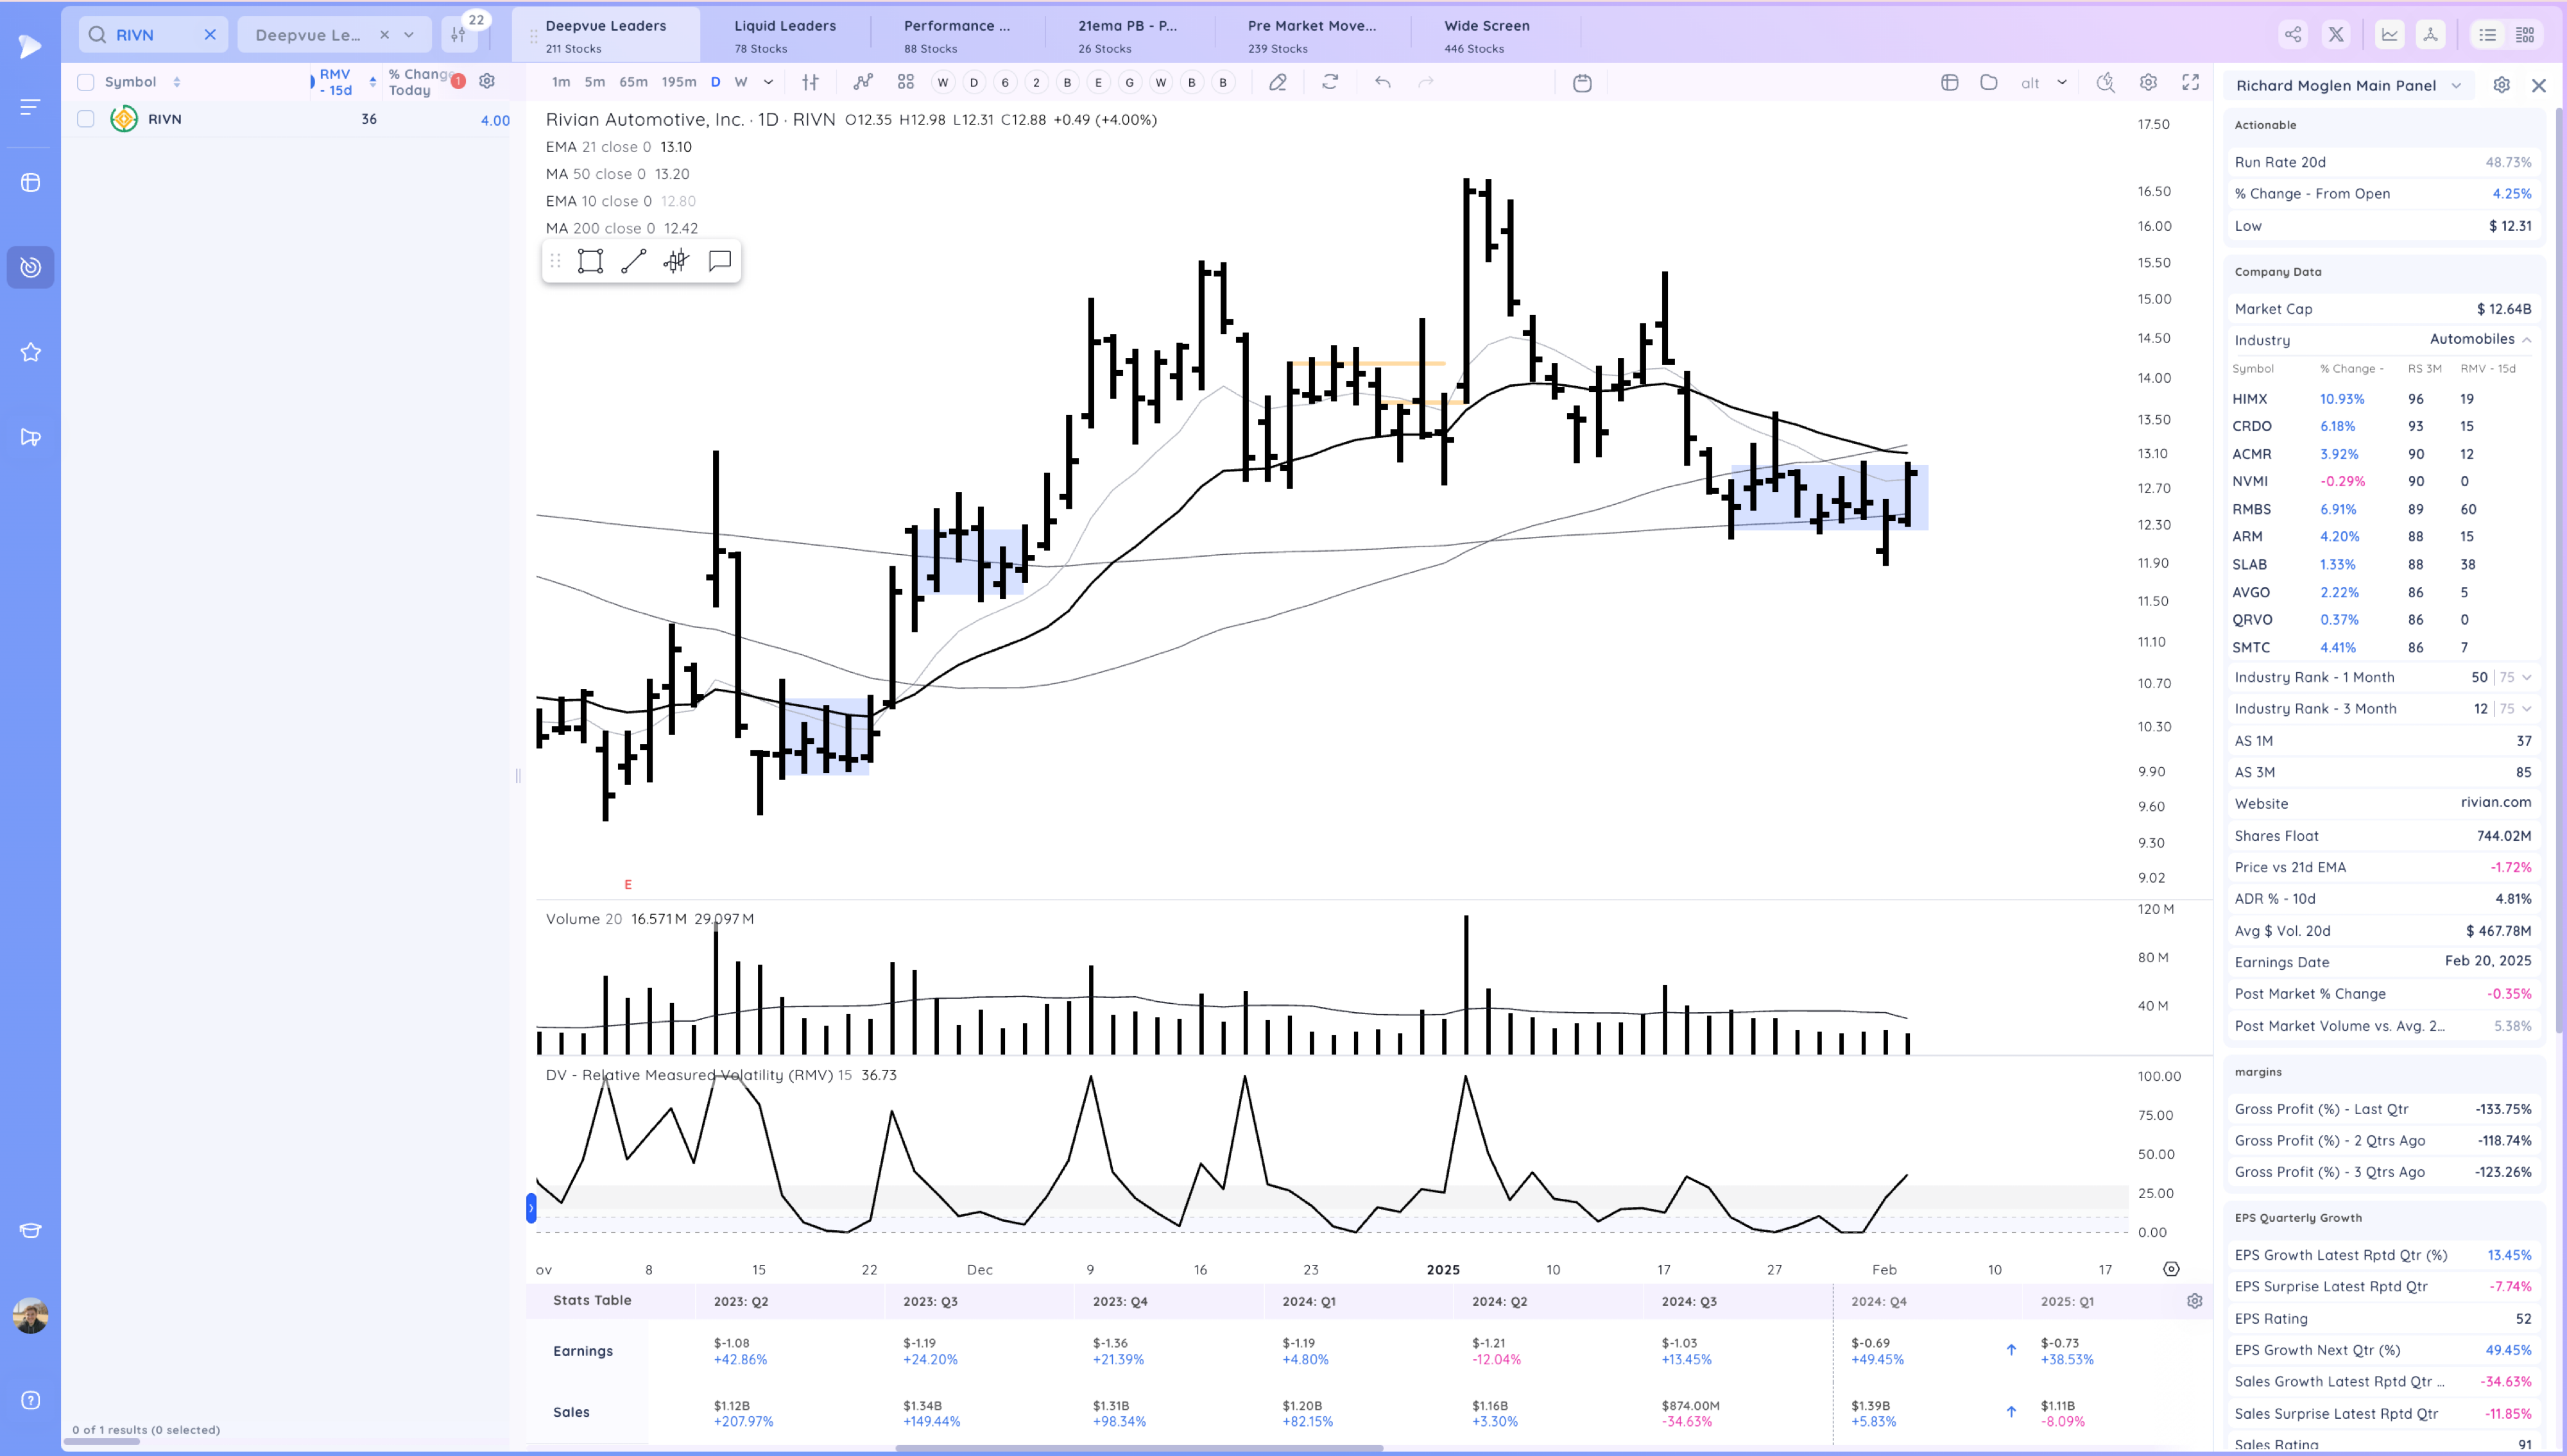Open the favorites star in sidebar
Viewport: 2567px width, 1456px height.
click(30, 352)
